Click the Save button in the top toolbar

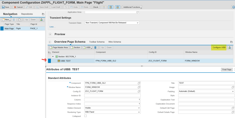coord(6,7)
